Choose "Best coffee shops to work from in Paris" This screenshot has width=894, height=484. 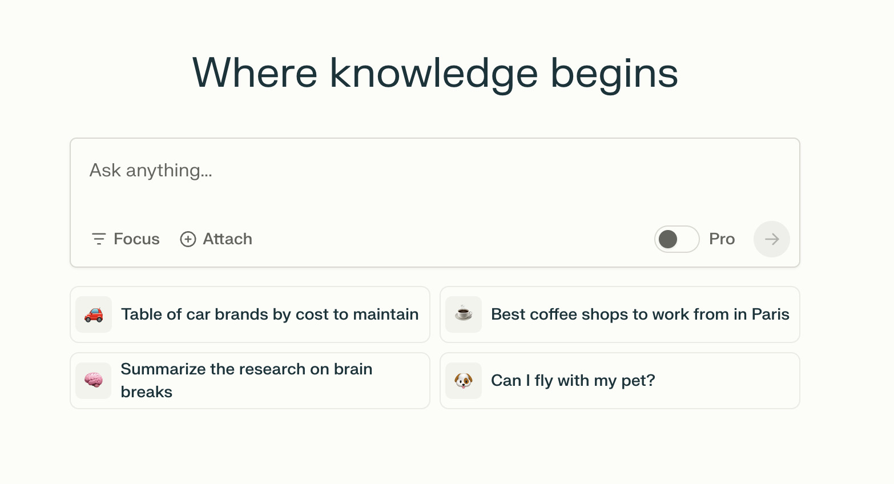point(639,314)
